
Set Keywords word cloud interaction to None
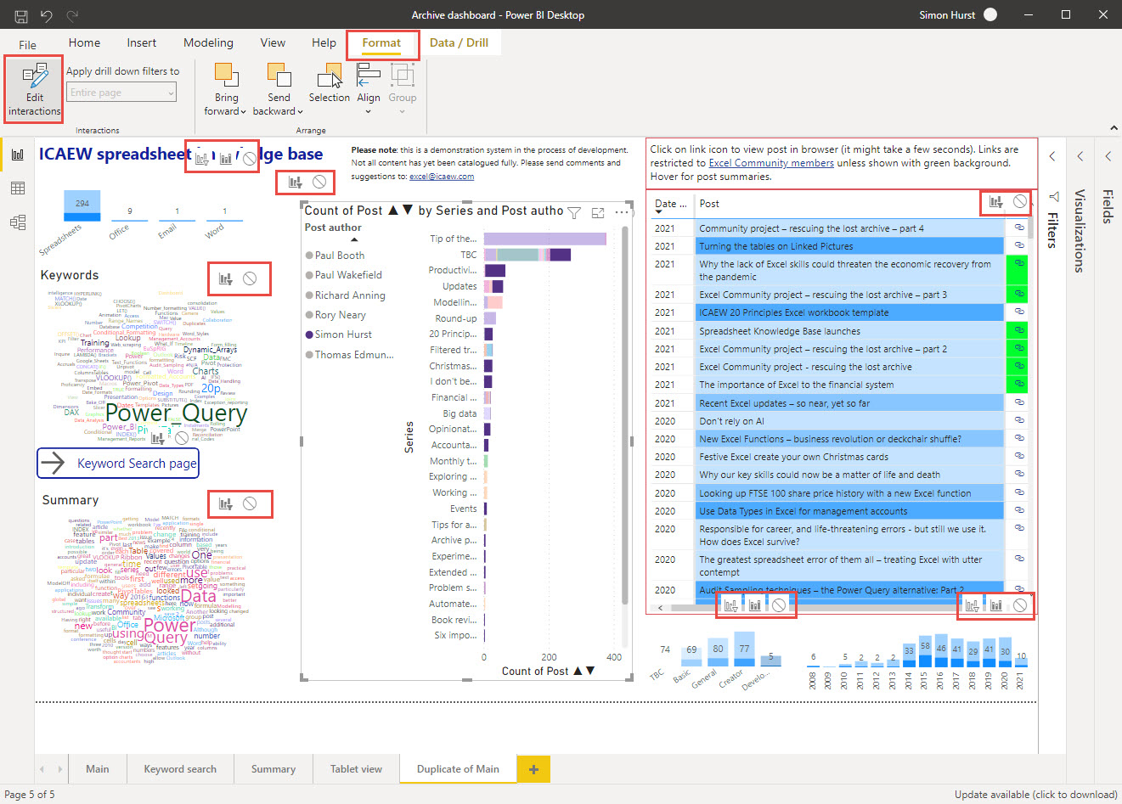250,278
